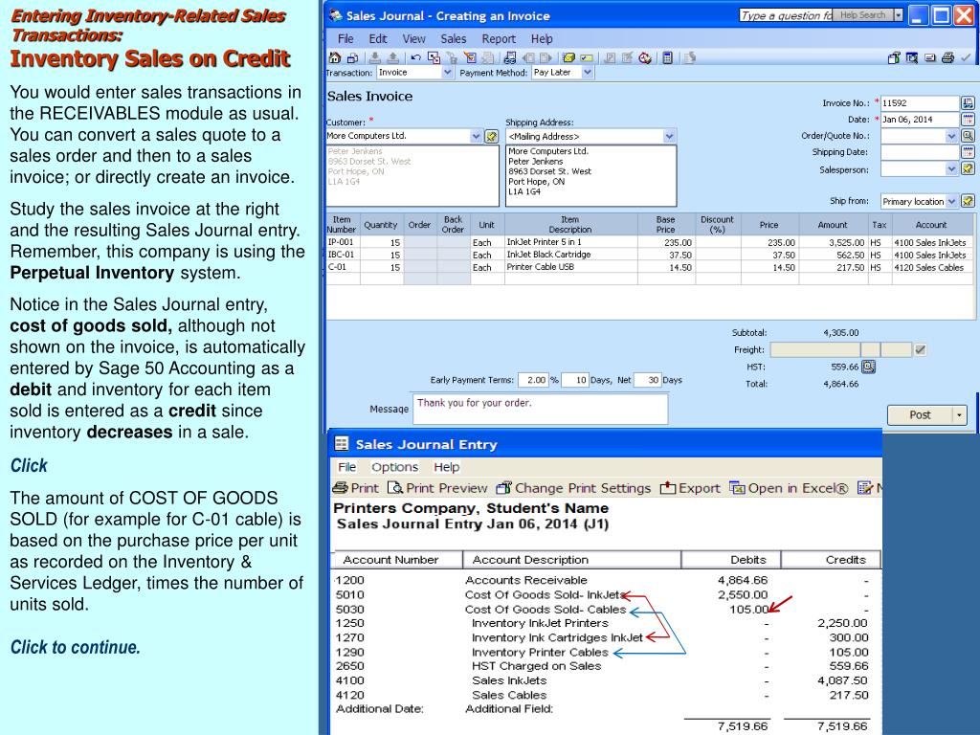Click the pushpin icon beside the Customer dropdown
980x735 pixels.
point(491,136)
